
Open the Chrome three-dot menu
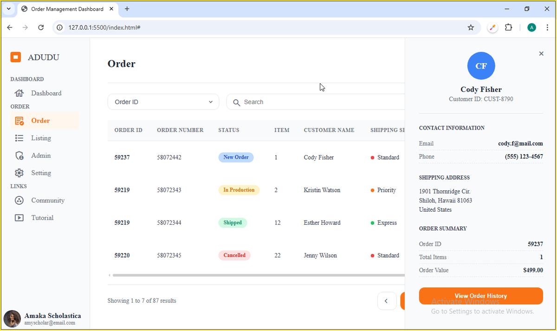[547, 27]
